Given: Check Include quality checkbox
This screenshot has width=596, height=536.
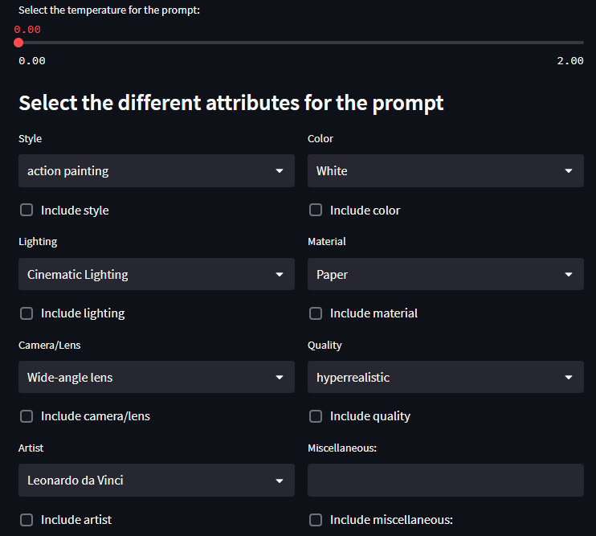Looking at the screenshot, I should pyautogui.click(x=316, y=416).
